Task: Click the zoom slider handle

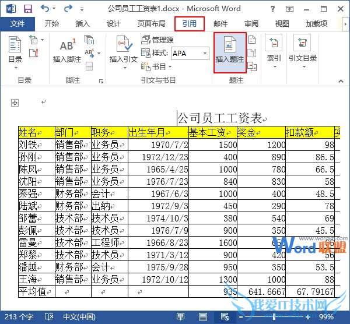Action: point(274,316)
